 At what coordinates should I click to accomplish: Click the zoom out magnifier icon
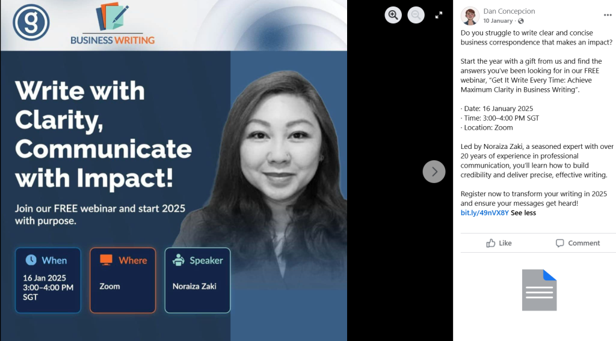point(416,16)
